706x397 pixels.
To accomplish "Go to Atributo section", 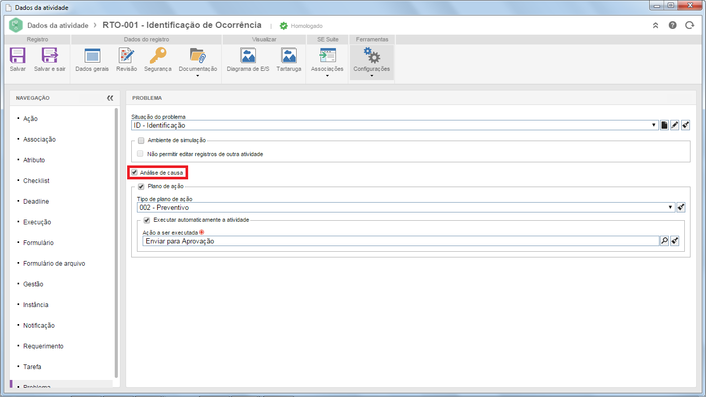I will point(34,160).
